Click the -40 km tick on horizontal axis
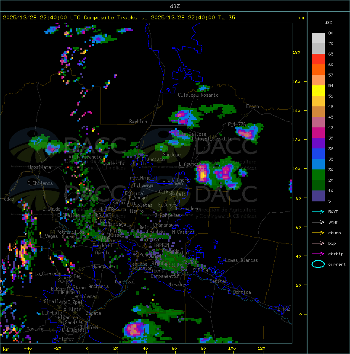 point(28,349)
